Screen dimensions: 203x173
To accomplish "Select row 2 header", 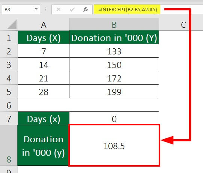I will tap(9, 51).
